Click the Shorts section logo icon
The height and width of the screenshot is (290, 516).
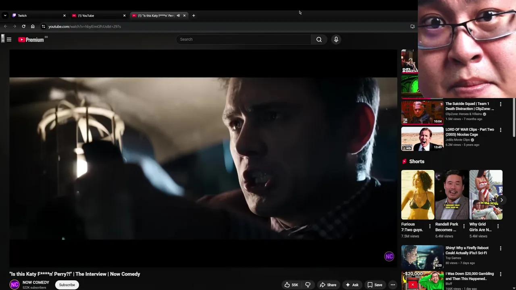tap(404, 162)
